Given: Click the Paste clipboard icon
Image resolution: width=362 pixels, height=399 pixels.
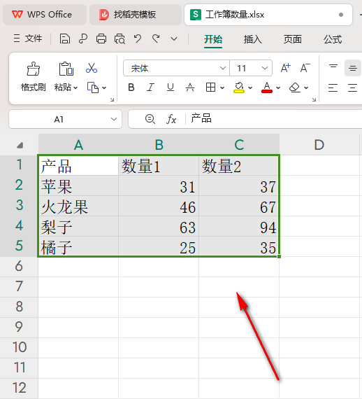Looking at the screenshot, I should pos(66,69).
